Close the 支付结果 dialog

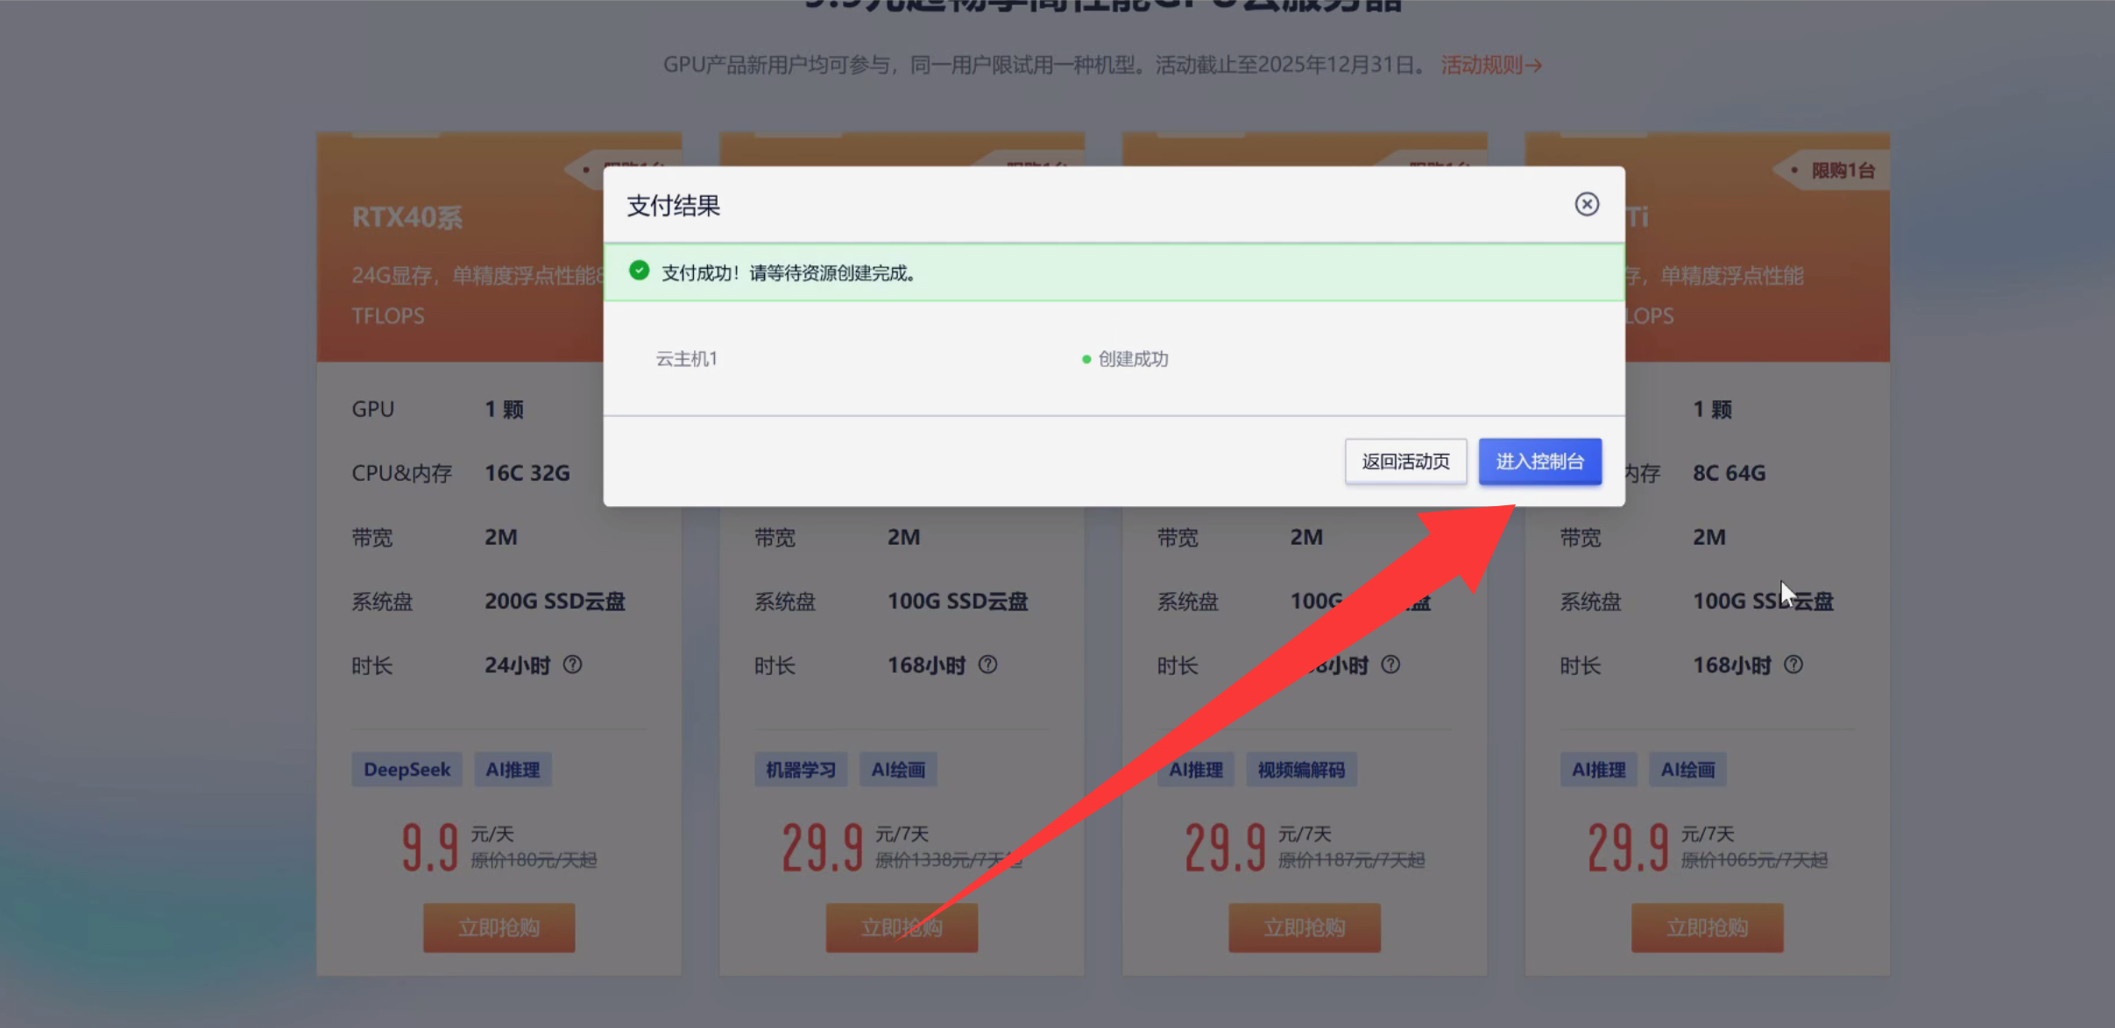click(x=1587, y=204)
